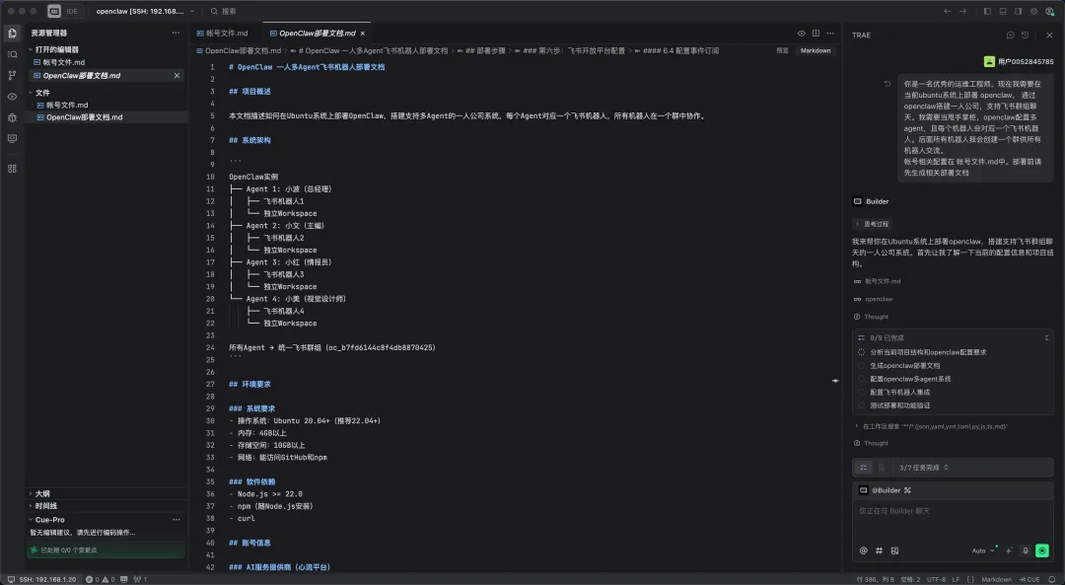1065x585 pixels.
Task: Open chat history in TRAE panel
Action: (x=1025, y=35)
